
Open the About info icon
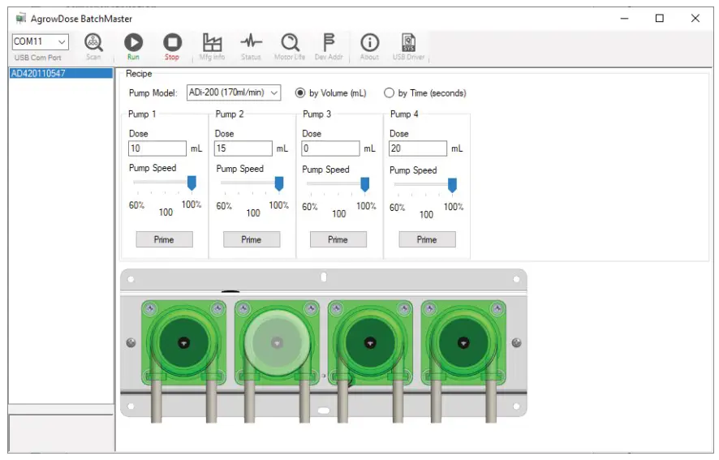369,43
